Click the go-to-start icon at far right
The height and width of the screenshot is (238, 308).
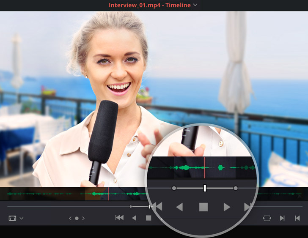(297, 218)
